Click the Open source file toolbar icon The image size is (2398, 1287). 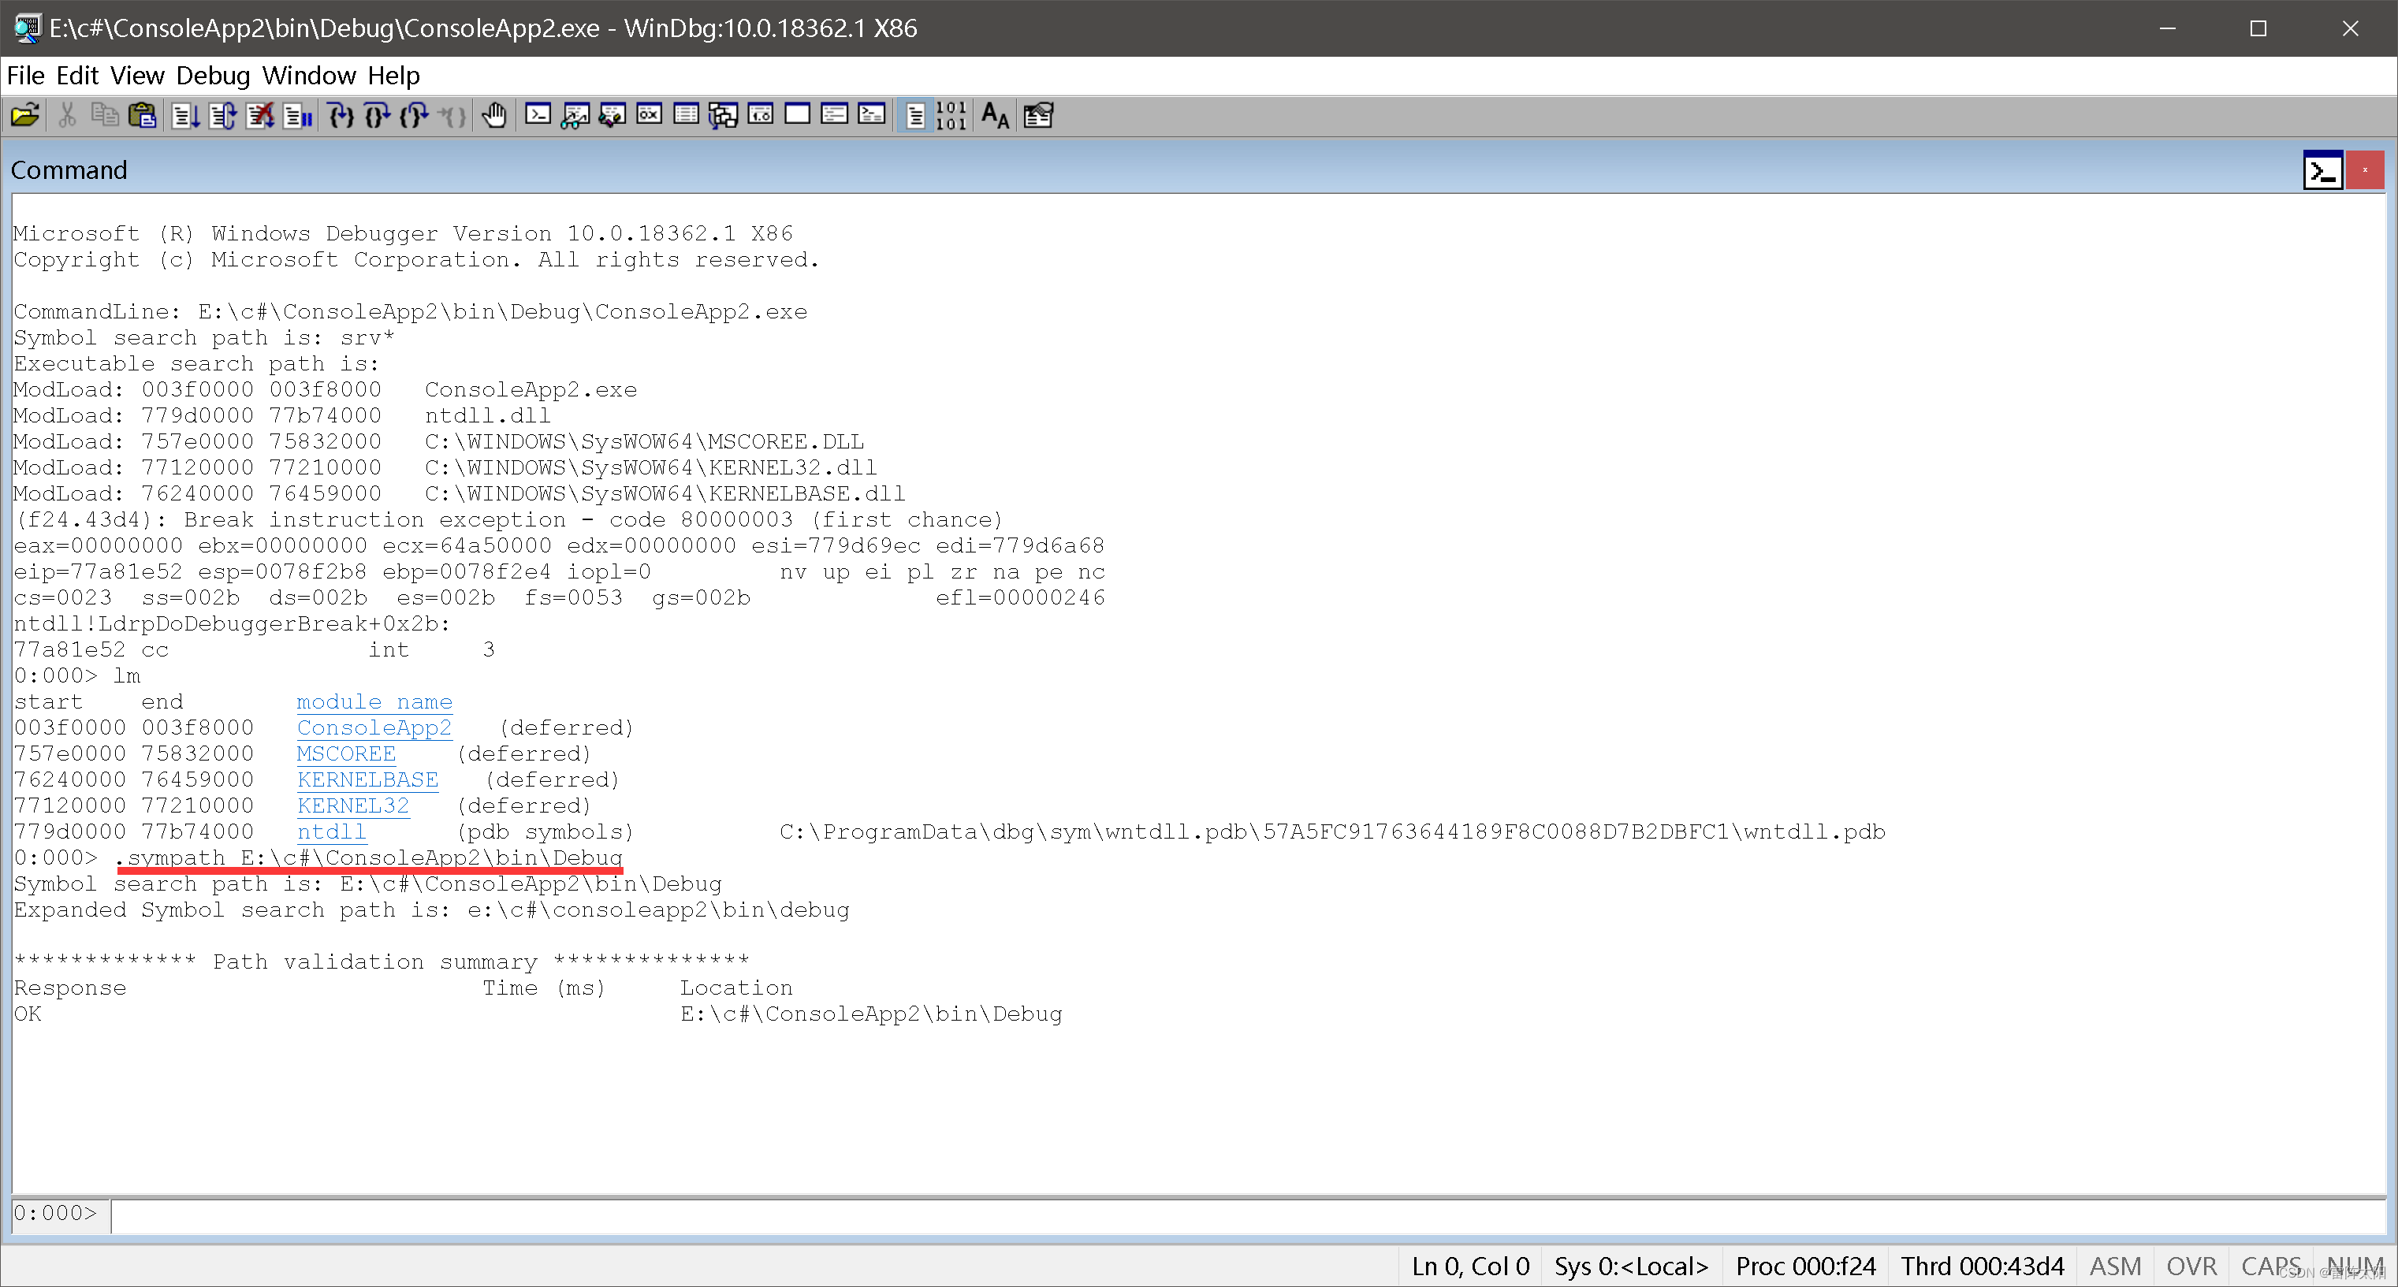click(x=25, y=115)
